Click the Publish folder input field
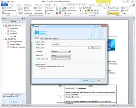Image resolution: width=136 pixels, height=108 pixels. click(x=69, y=48)
